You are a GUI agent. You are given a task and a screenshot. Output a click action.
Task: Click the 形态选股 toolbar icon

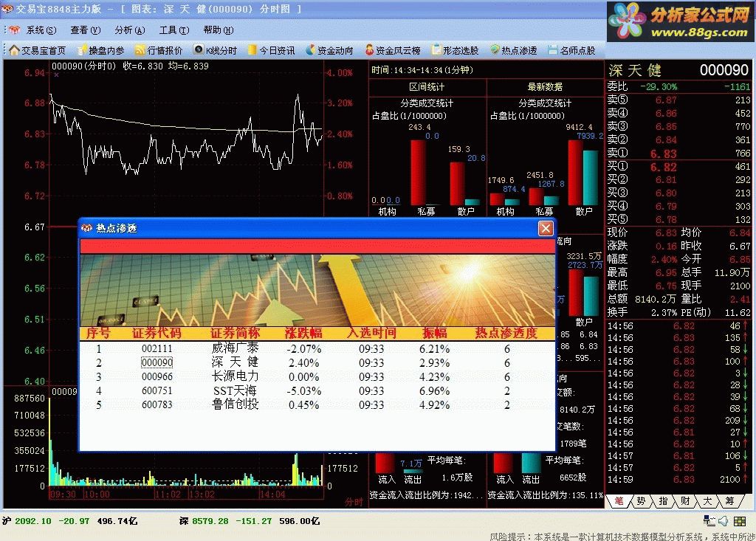(436, 50)
